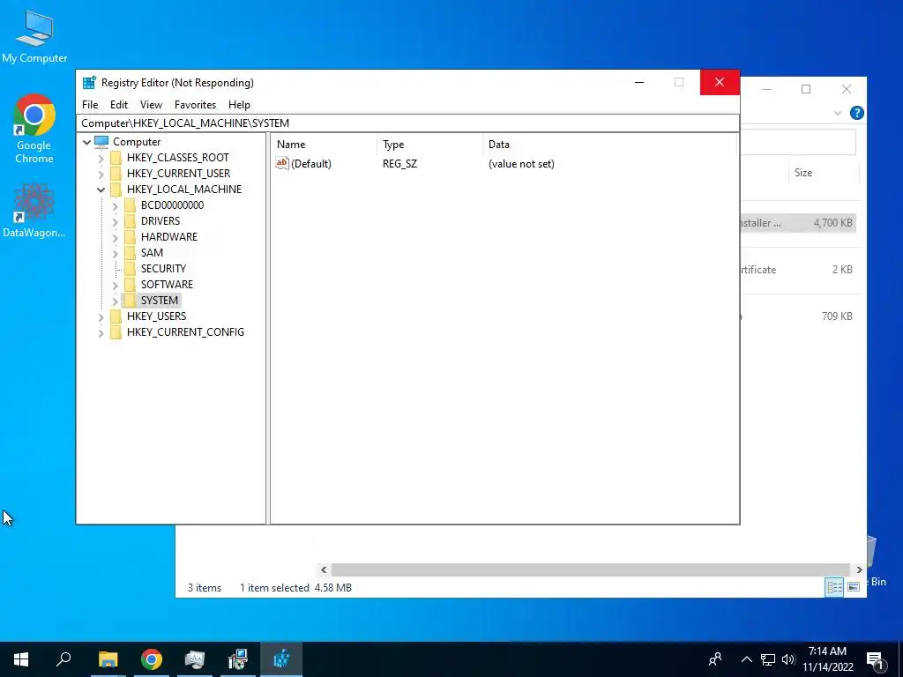This screenshot has height=677, width=903.
Task: Click the Name column header
Action: pyautogui.click(x=325, y=145)
